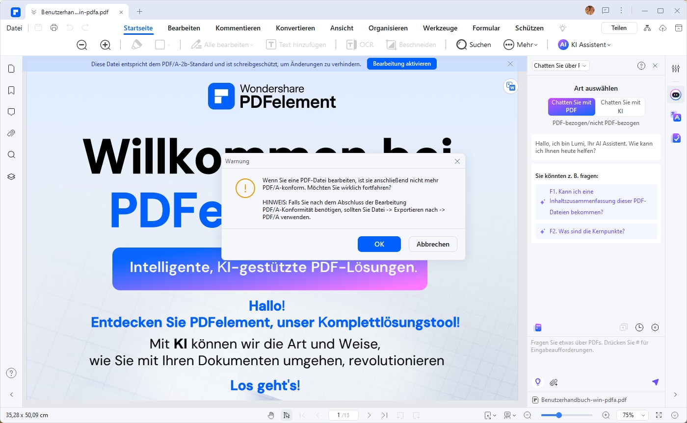Click the AI assistant help question mark icon
Viewport: 687px width, 423px height.
click(641, 66)
